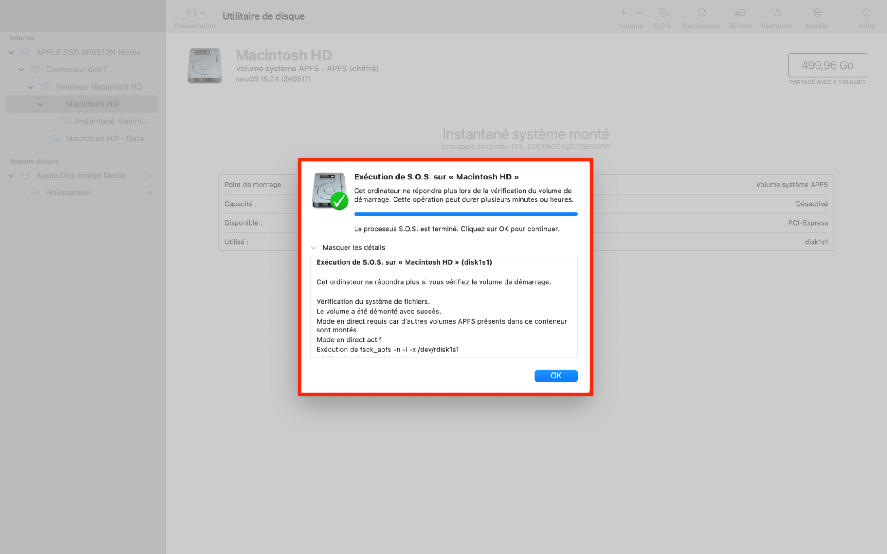The height and width of the screenshot is (554, 887).
Task: Click the APPLE SSD drive icon in the sidebar
Action: (x=25, y=52)
